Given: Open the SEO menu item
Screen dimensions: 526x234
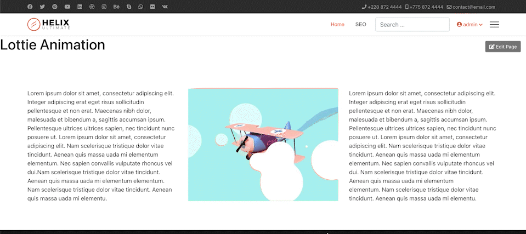Looking at the screenshot, I should click(360, 25).
